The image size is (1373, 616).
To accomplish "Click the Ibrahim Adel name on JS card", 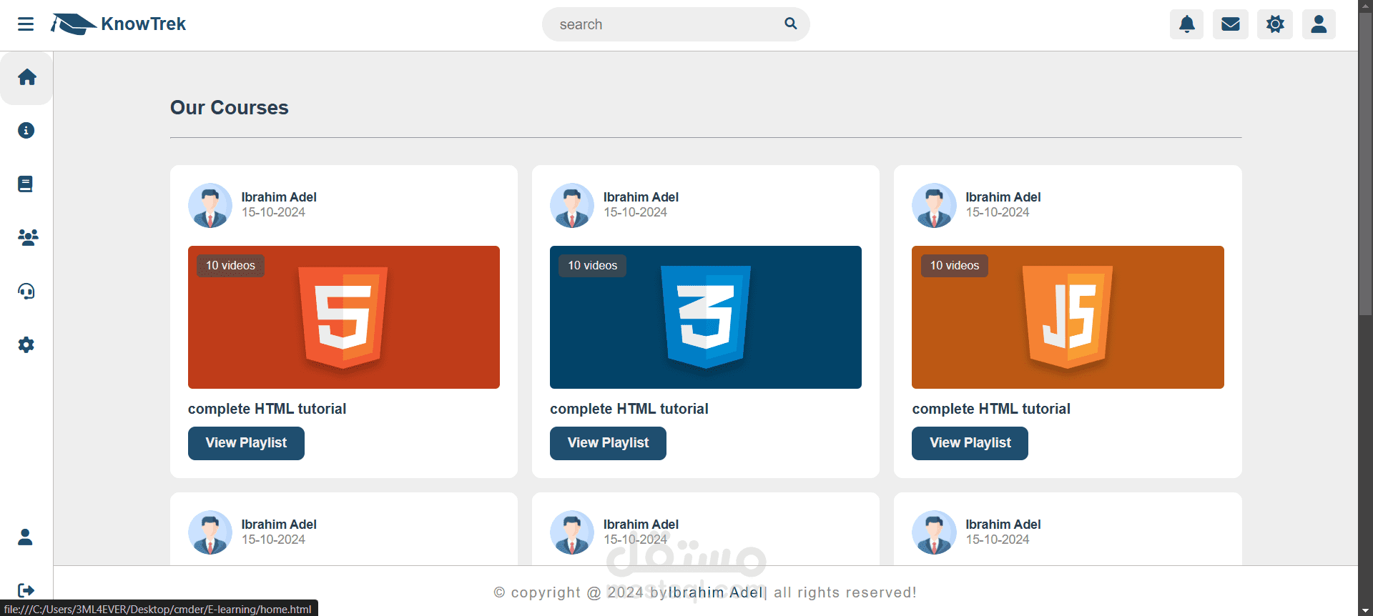I will pyautogui.click(x=1003, y=197).
